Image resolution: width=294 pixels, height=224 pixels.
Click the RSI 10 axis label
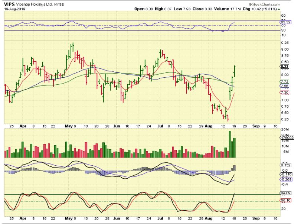point(284,35)
